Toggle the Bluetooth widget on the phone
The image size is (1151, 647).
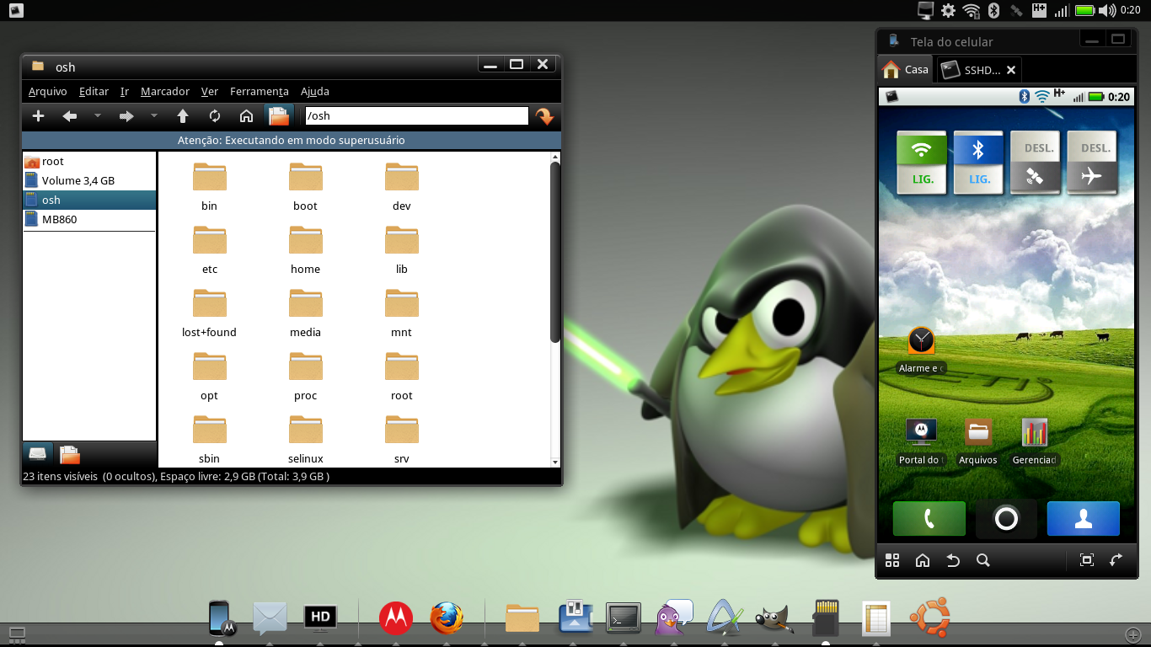[978, 162]
